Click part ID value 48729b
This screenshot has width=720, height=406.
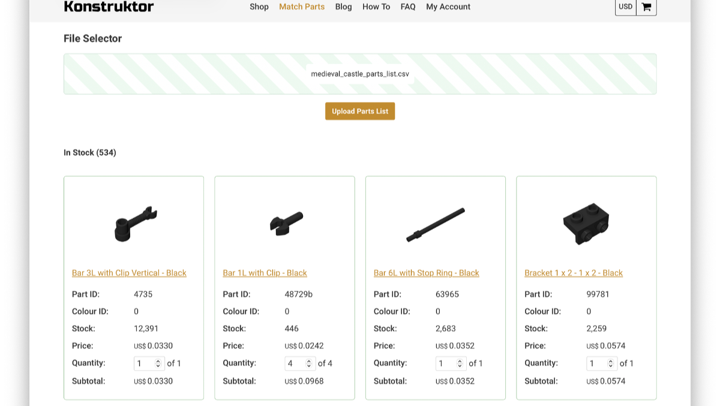299,294
